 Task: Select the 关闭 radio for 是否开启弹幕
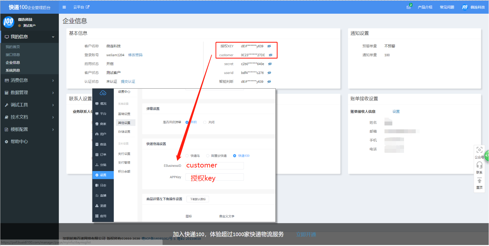[x=205, y=122]
